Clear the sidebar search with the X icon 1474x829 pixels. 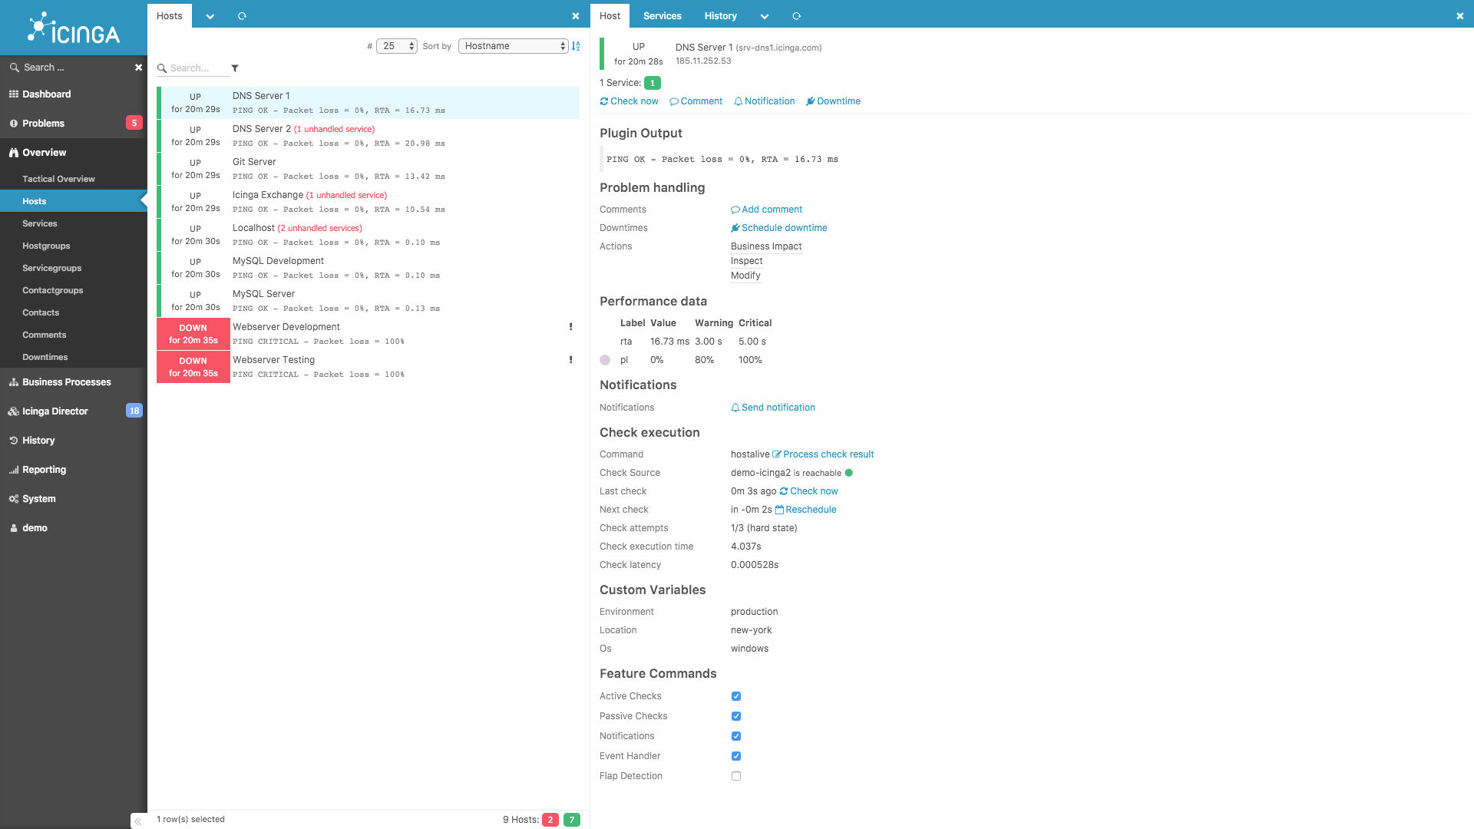[x=138, y=68]
